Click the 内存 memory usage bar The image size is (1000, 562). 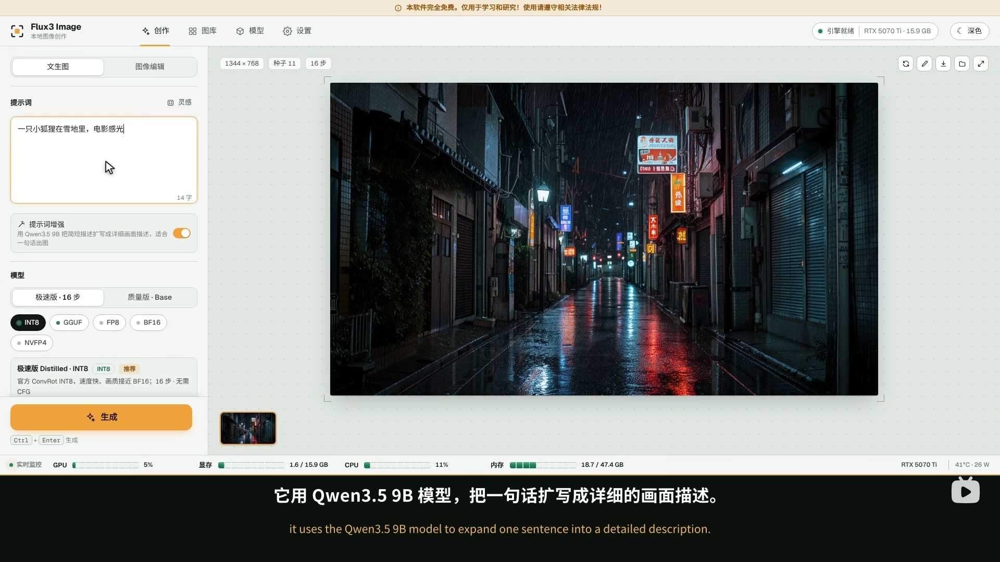[x=543, y=465]
